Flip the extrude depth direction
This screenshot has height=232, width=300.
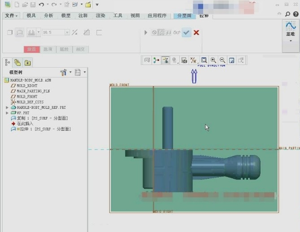[74, 33]
